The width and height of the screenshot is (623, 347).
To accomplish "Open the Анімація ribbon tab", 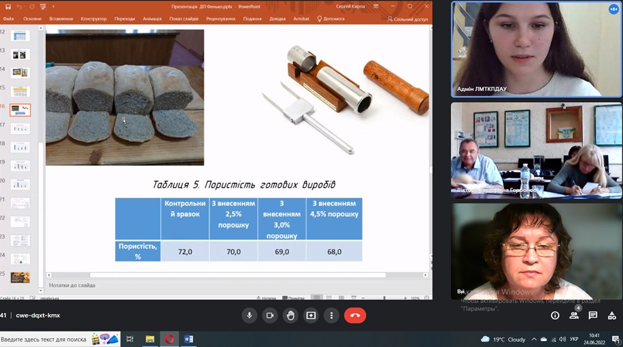I will coord(152,18).
